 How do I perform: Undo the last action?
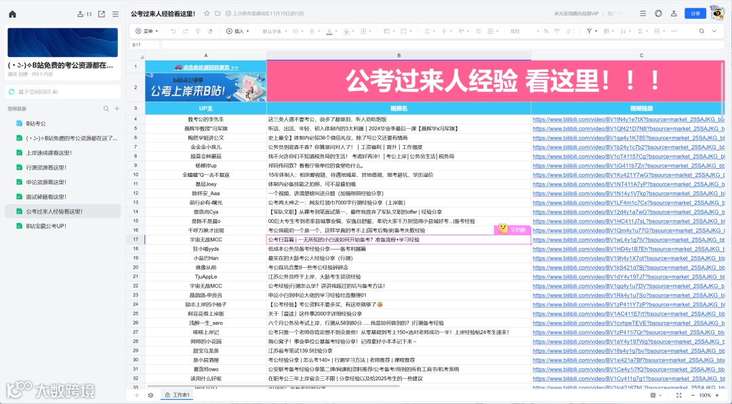tap(174, 31)
